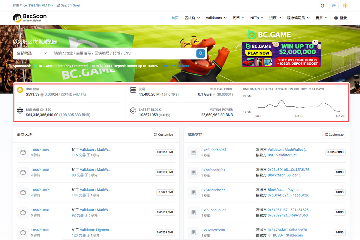Open Validator: Figment miner link
This screenshot has width=360, height=240.
(x=96, y=230)
